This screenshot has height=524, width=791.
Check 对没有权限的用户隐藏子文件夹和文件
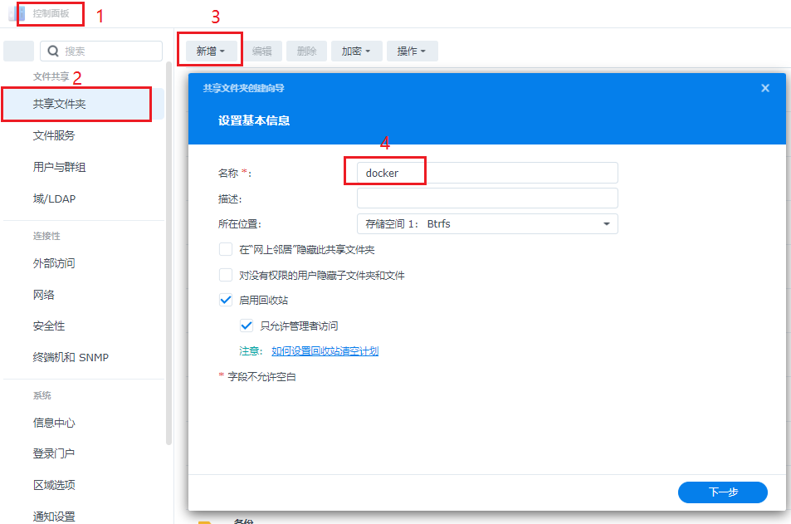pyautogui.click(x=226, y=275)
